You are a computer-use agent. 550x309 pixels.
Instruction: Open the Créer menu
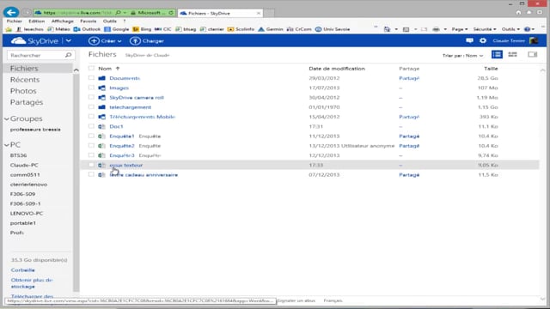(105, 41)
